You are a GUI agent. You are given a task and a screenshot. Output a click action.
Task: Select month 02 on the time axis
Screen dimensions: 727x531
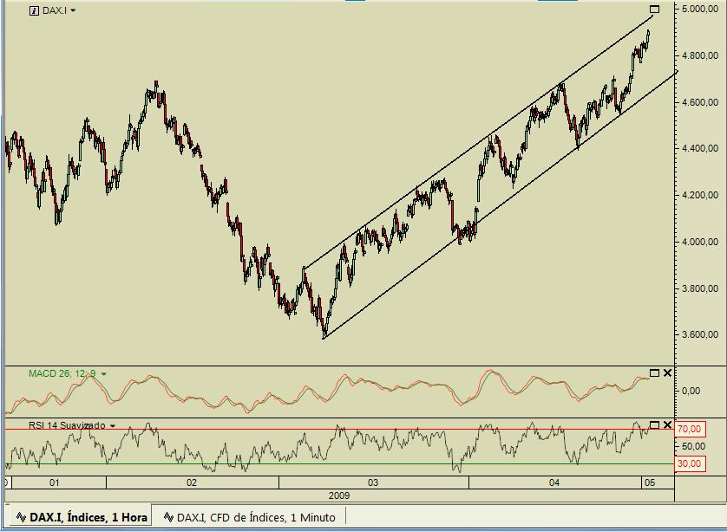pos(192,482)
